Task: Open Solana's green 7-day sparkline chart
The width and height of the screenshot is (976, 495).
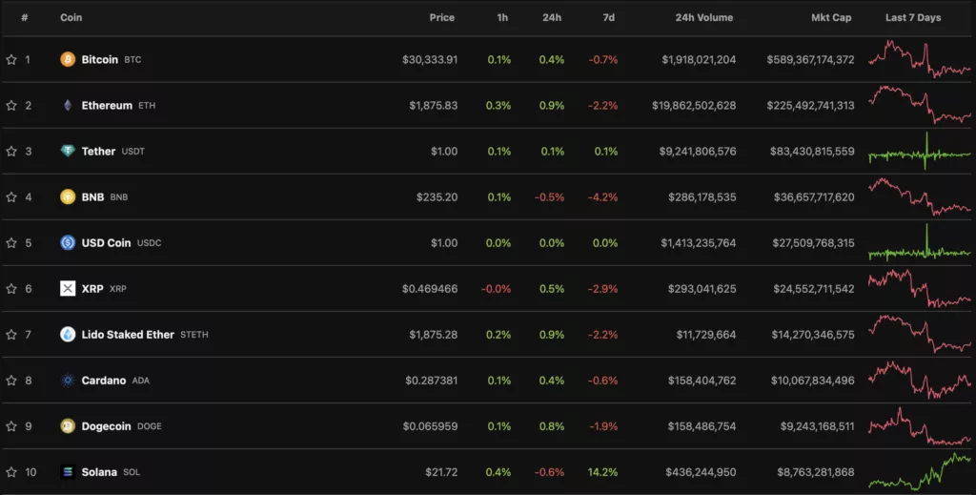Action: (920, 471)
